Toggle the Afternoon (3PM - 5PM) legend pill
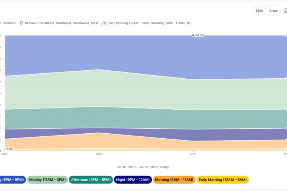The width and height of the screenshot is (287, 191). 91,180
